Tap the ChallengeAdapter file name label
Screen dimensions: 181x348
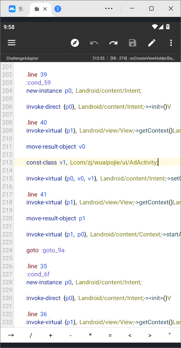22,58
